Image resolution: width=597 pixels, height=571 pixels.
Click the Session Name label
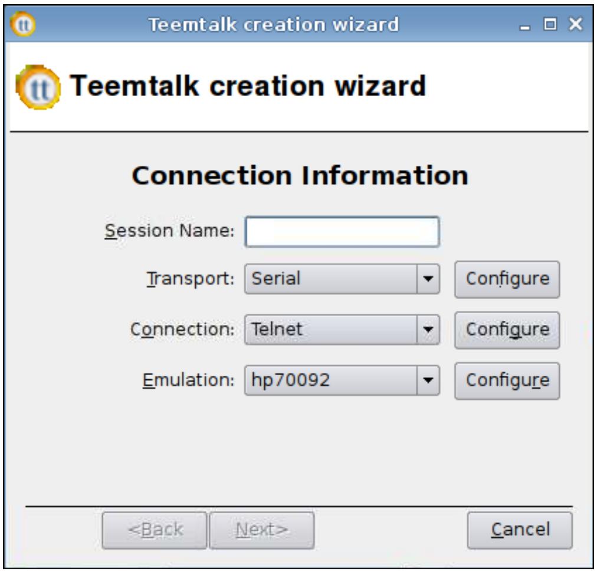click(169, 231)
